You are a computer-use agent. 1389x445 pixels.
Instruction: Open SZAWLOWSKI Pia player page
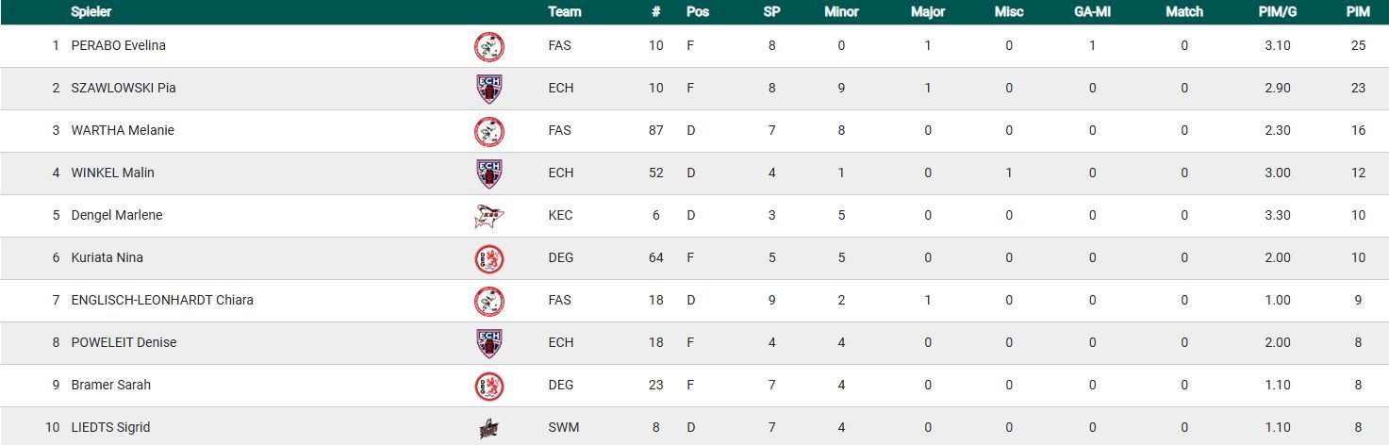pyautogui.click(x=124, y=88)
